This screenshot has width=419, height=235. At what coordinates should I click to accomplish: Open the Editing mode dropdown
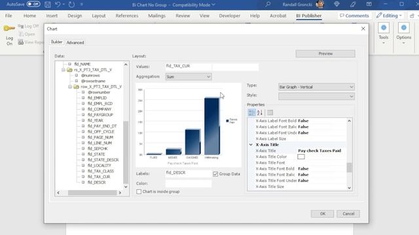389,16
